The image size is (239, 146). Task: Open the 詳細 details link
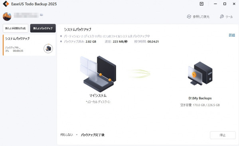[x=232, y=35]
